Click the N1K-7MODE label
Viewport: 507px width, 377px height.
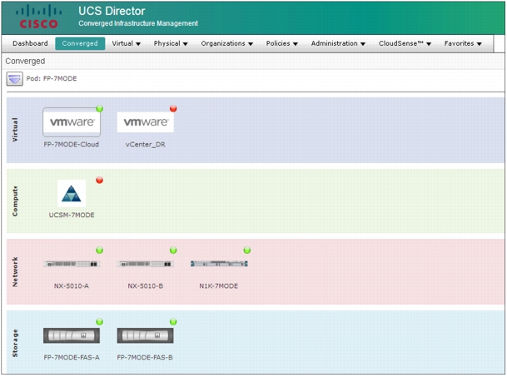click(219, 286)
